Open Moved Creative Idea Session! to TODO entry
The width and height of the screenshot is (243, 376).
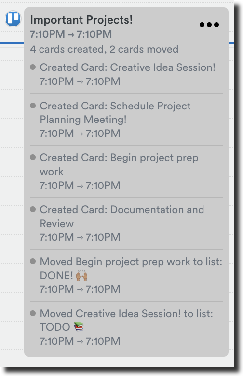[126, 327]
